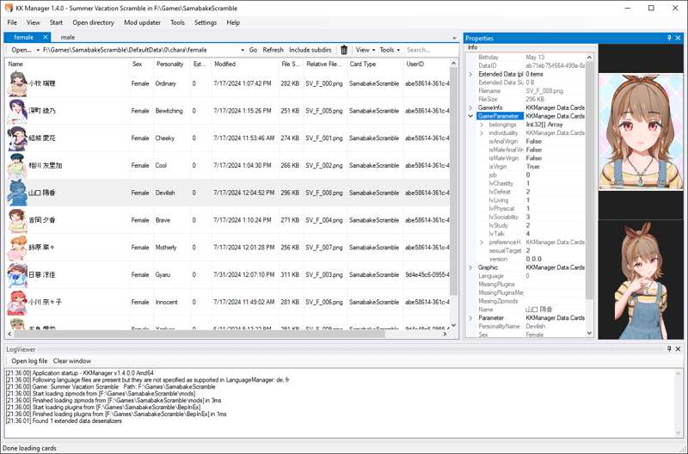Viewport: 688px width, 454px height.
Task: Pin the Properties panel
Action: pyautogui.click(x=669, y=38)
